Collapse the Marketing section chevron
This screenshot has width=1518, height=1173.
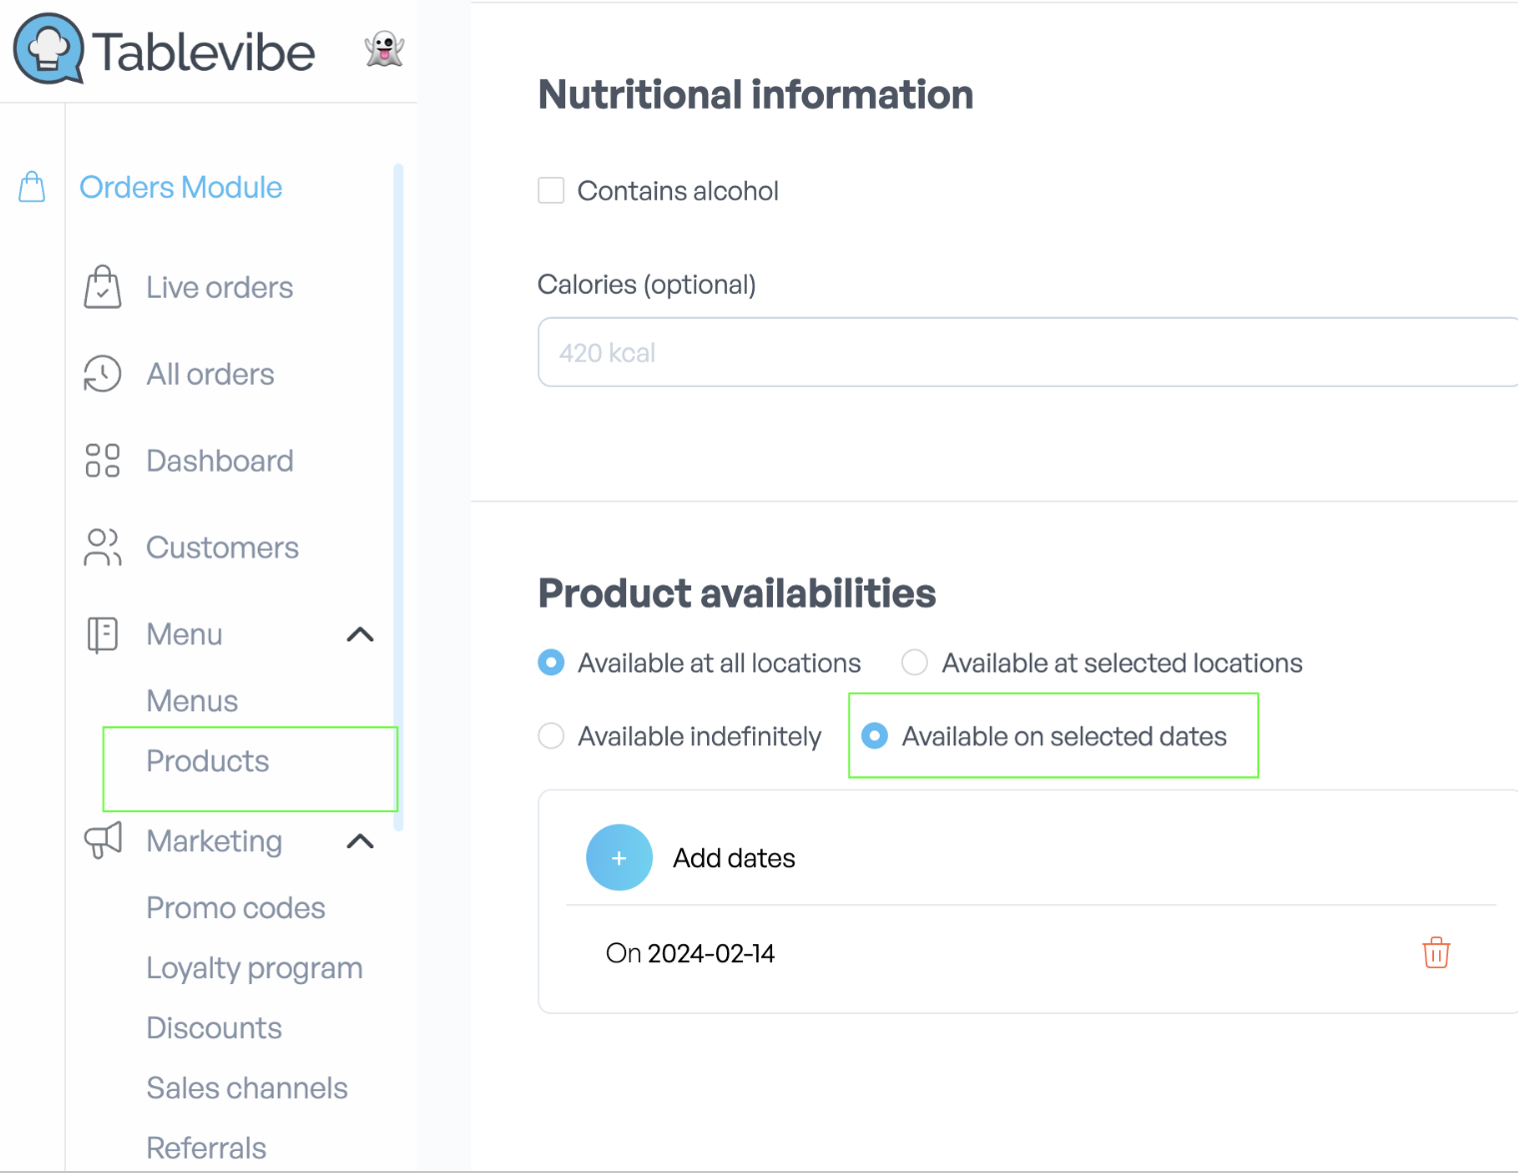(360, 841)
